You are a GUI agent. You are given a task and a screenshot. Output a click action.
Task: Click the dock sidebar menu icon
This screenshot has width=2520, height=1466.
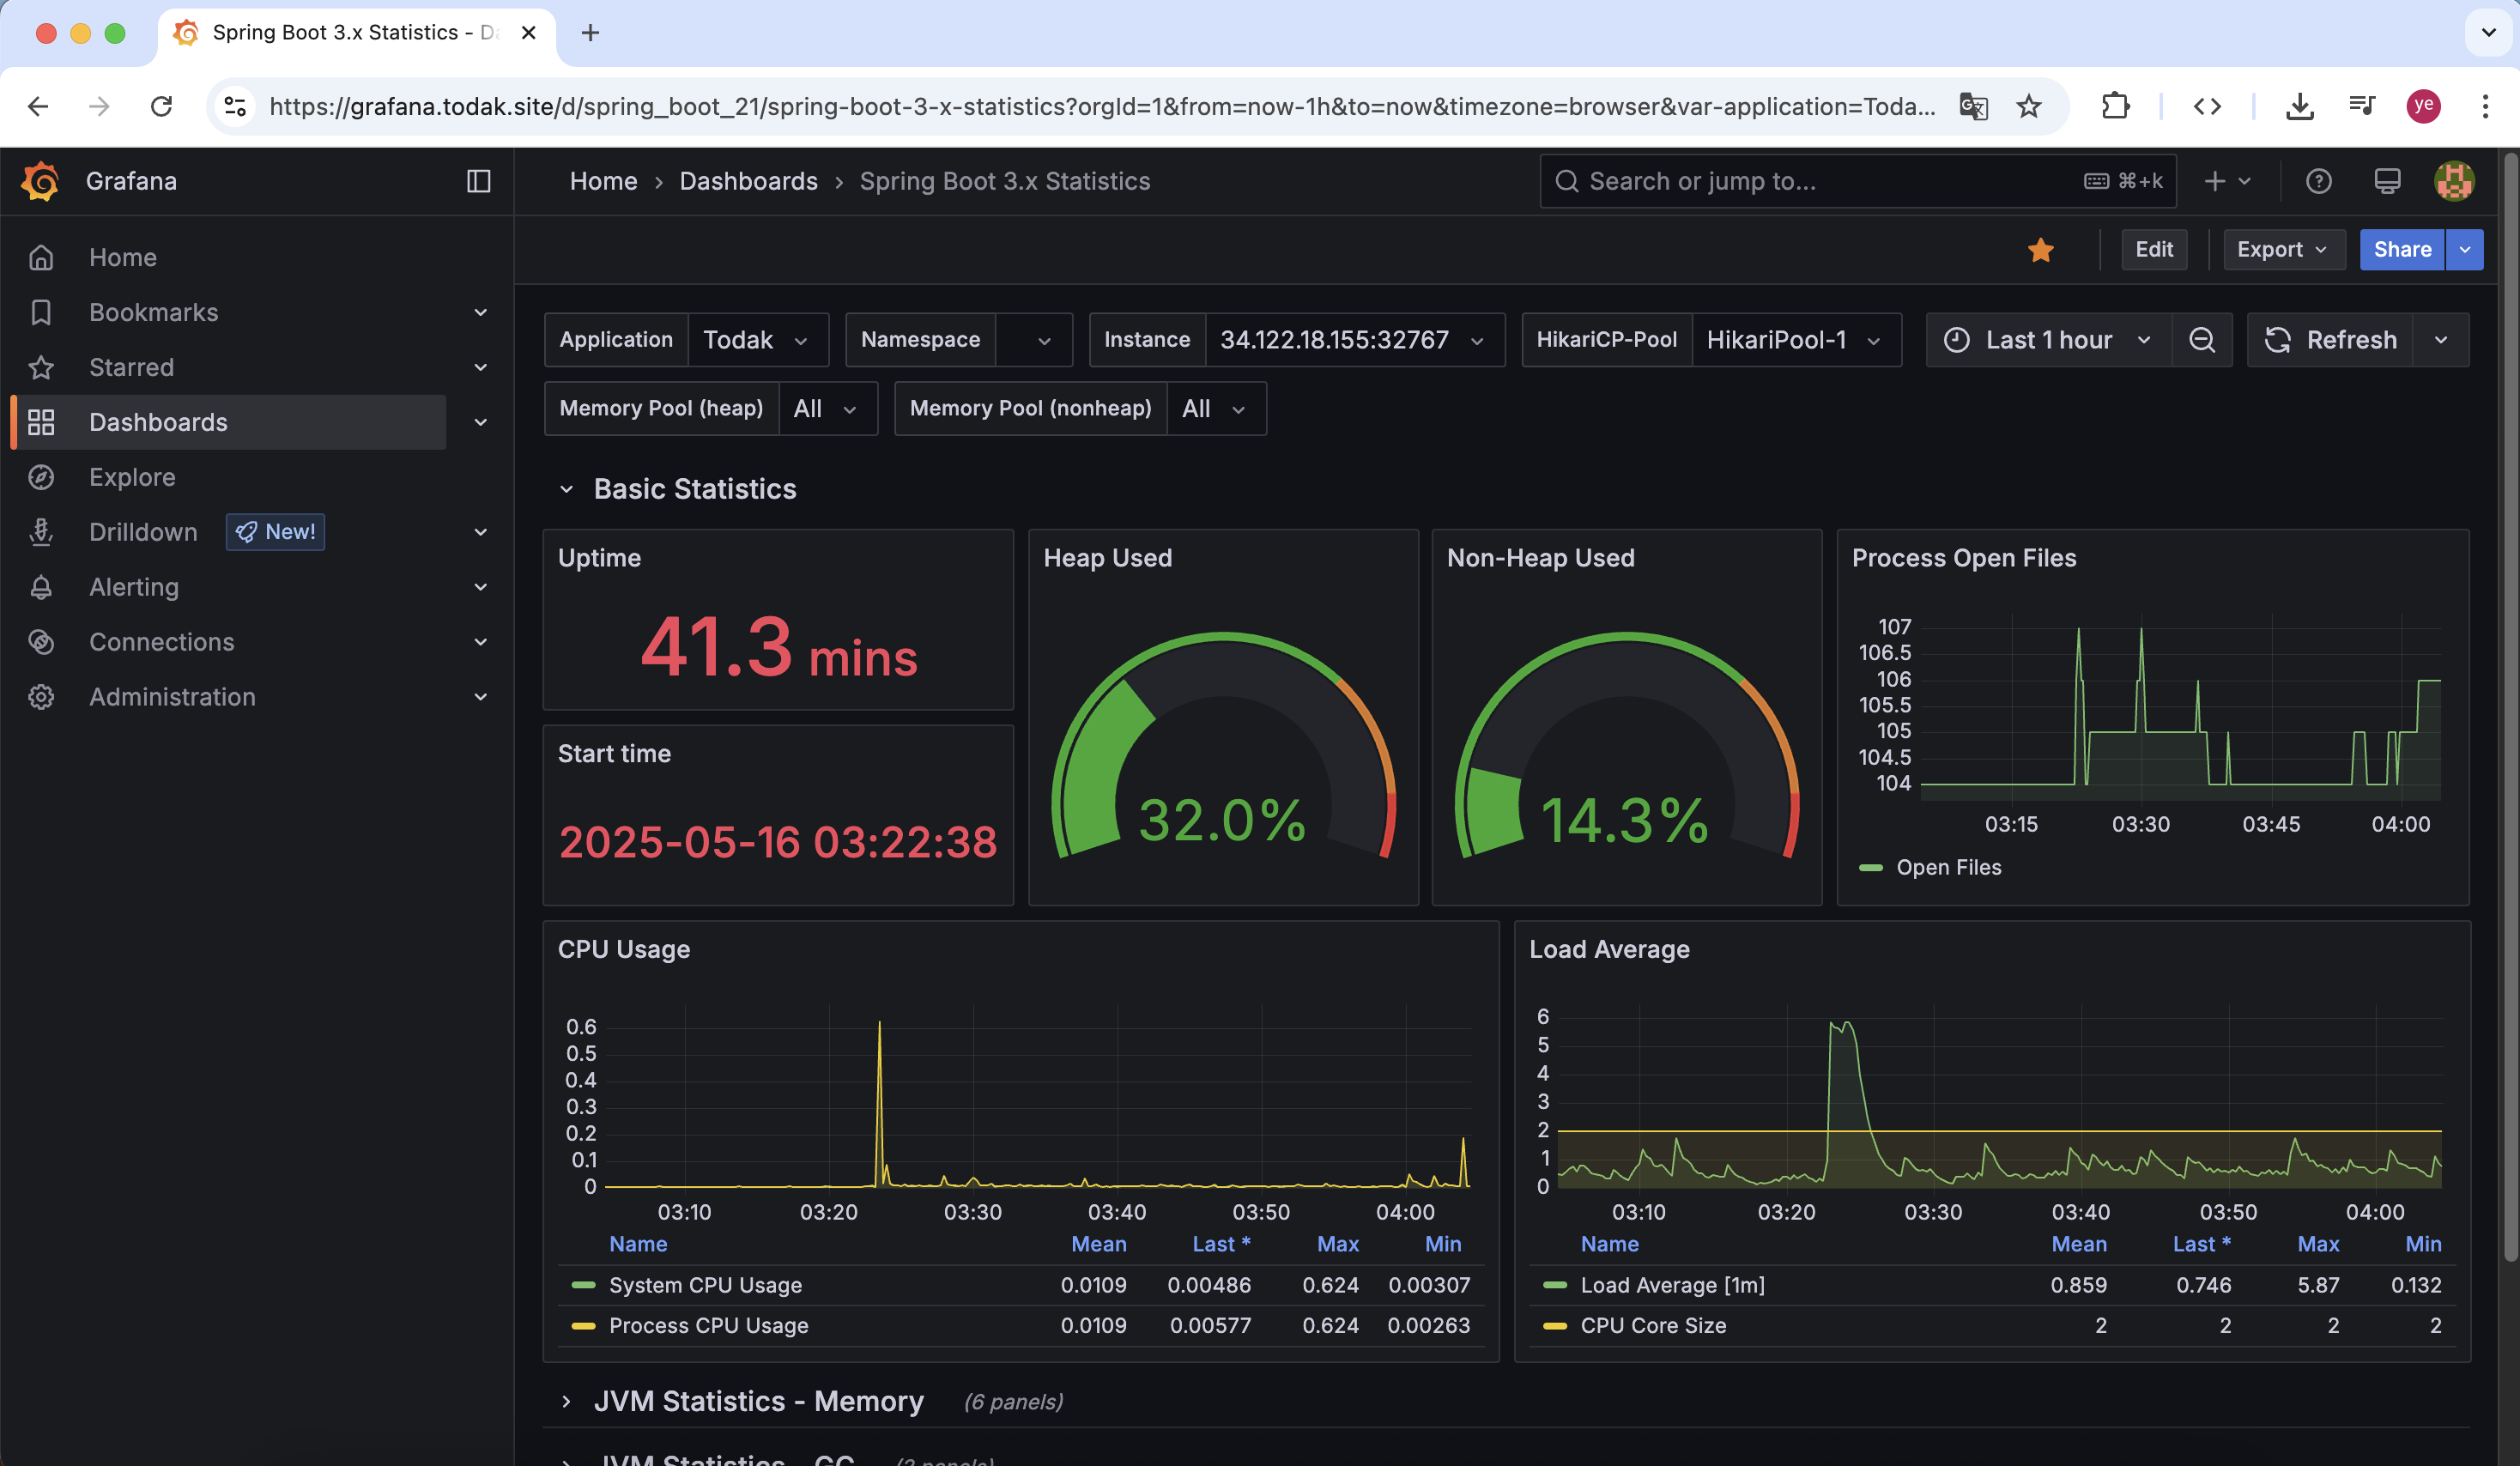[478, 181]
